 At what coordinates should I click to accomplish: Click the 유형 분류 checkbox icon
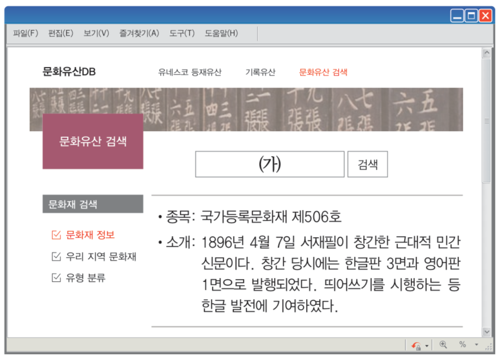[x=57, y=278]
